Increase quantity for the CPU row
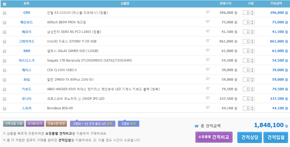 252,12
